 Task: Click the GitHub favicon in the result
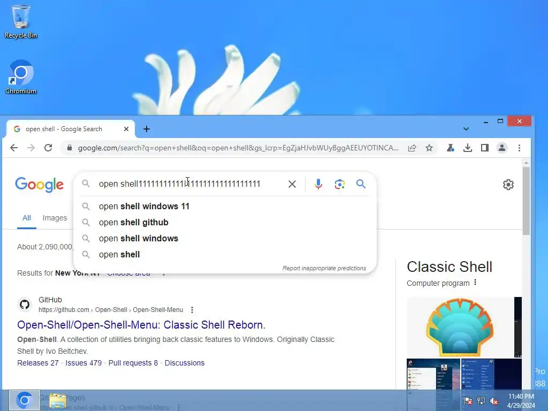tap(25, 305)
